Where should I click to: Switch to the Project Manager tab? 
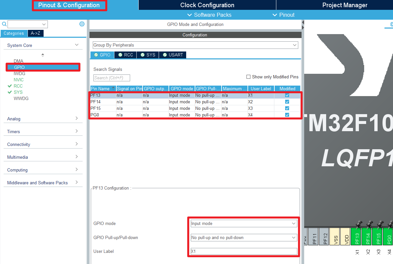(344, 5)
